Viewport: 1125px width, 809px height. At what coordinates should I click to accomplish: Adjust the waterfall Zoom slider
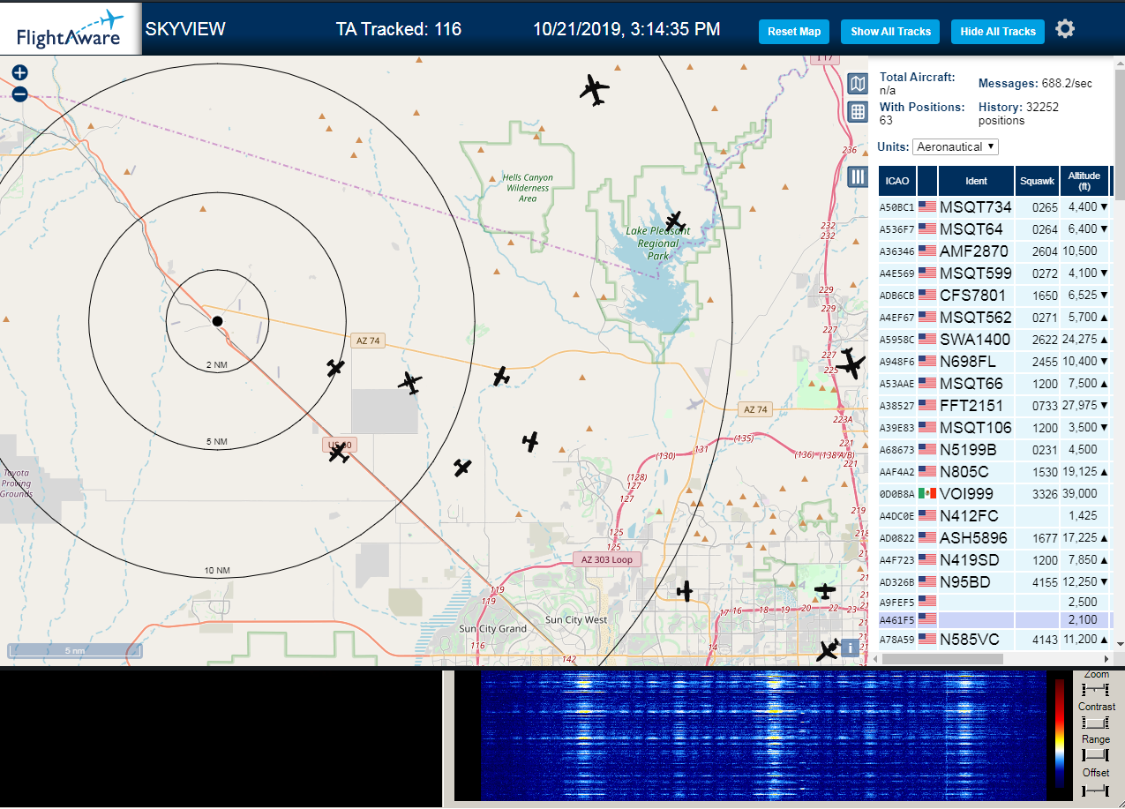pos(1095,688)
